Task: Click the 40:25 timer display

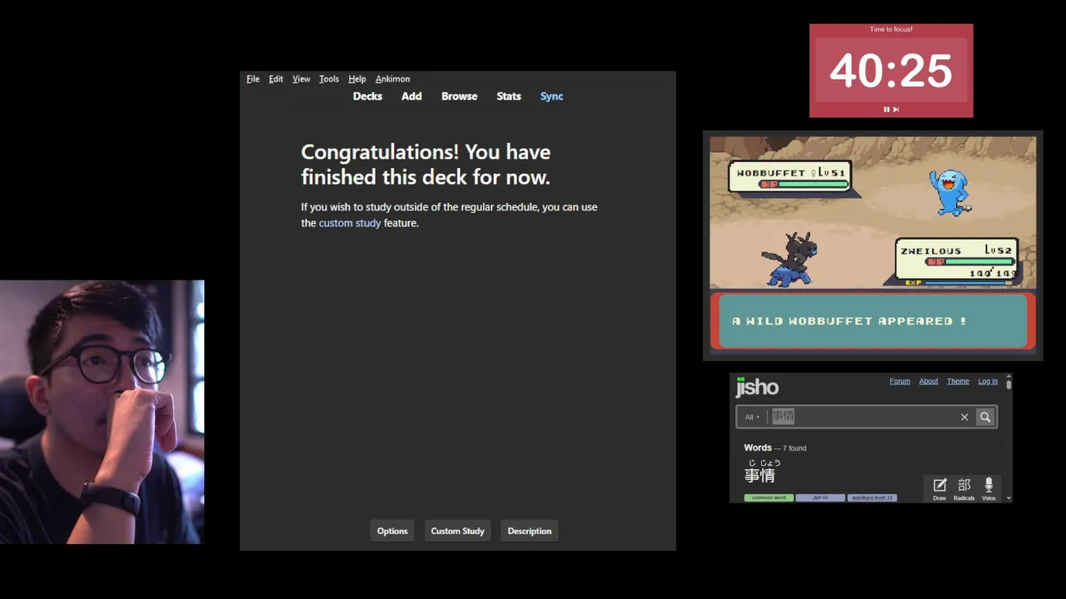Action: tap(890, 71)
